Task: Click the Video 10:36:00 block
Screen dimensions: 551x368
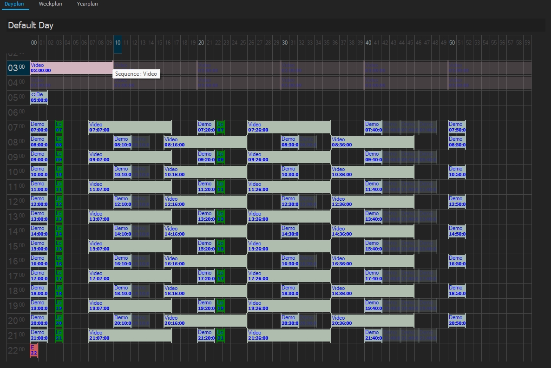Action: click(373, 172)
